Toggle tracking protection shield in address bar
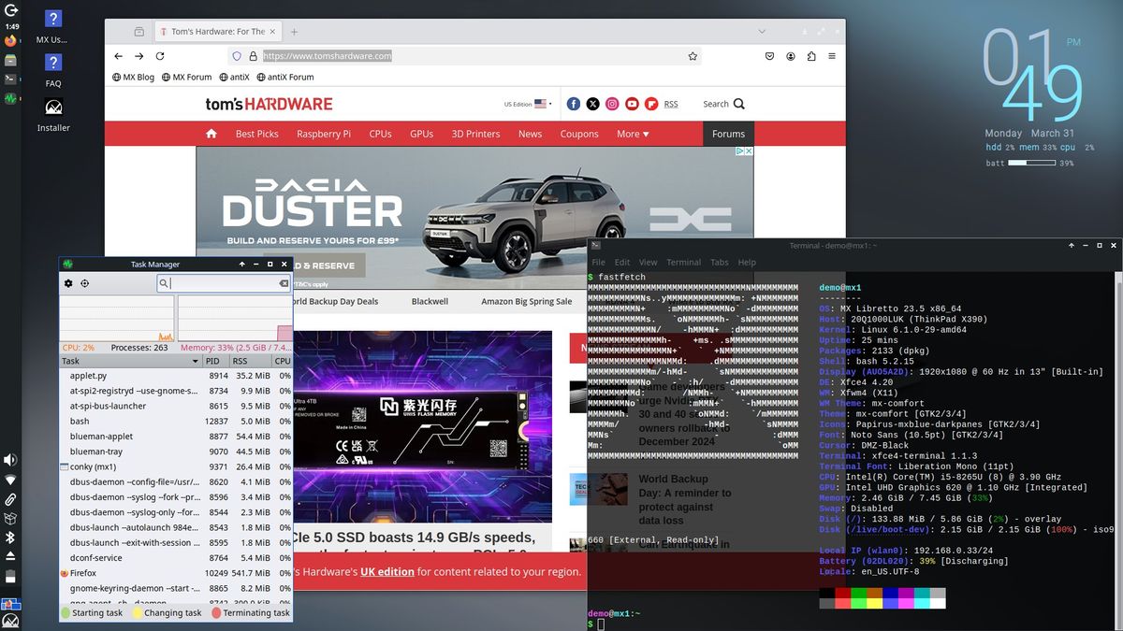The image size is (1123, 631). 237,56
